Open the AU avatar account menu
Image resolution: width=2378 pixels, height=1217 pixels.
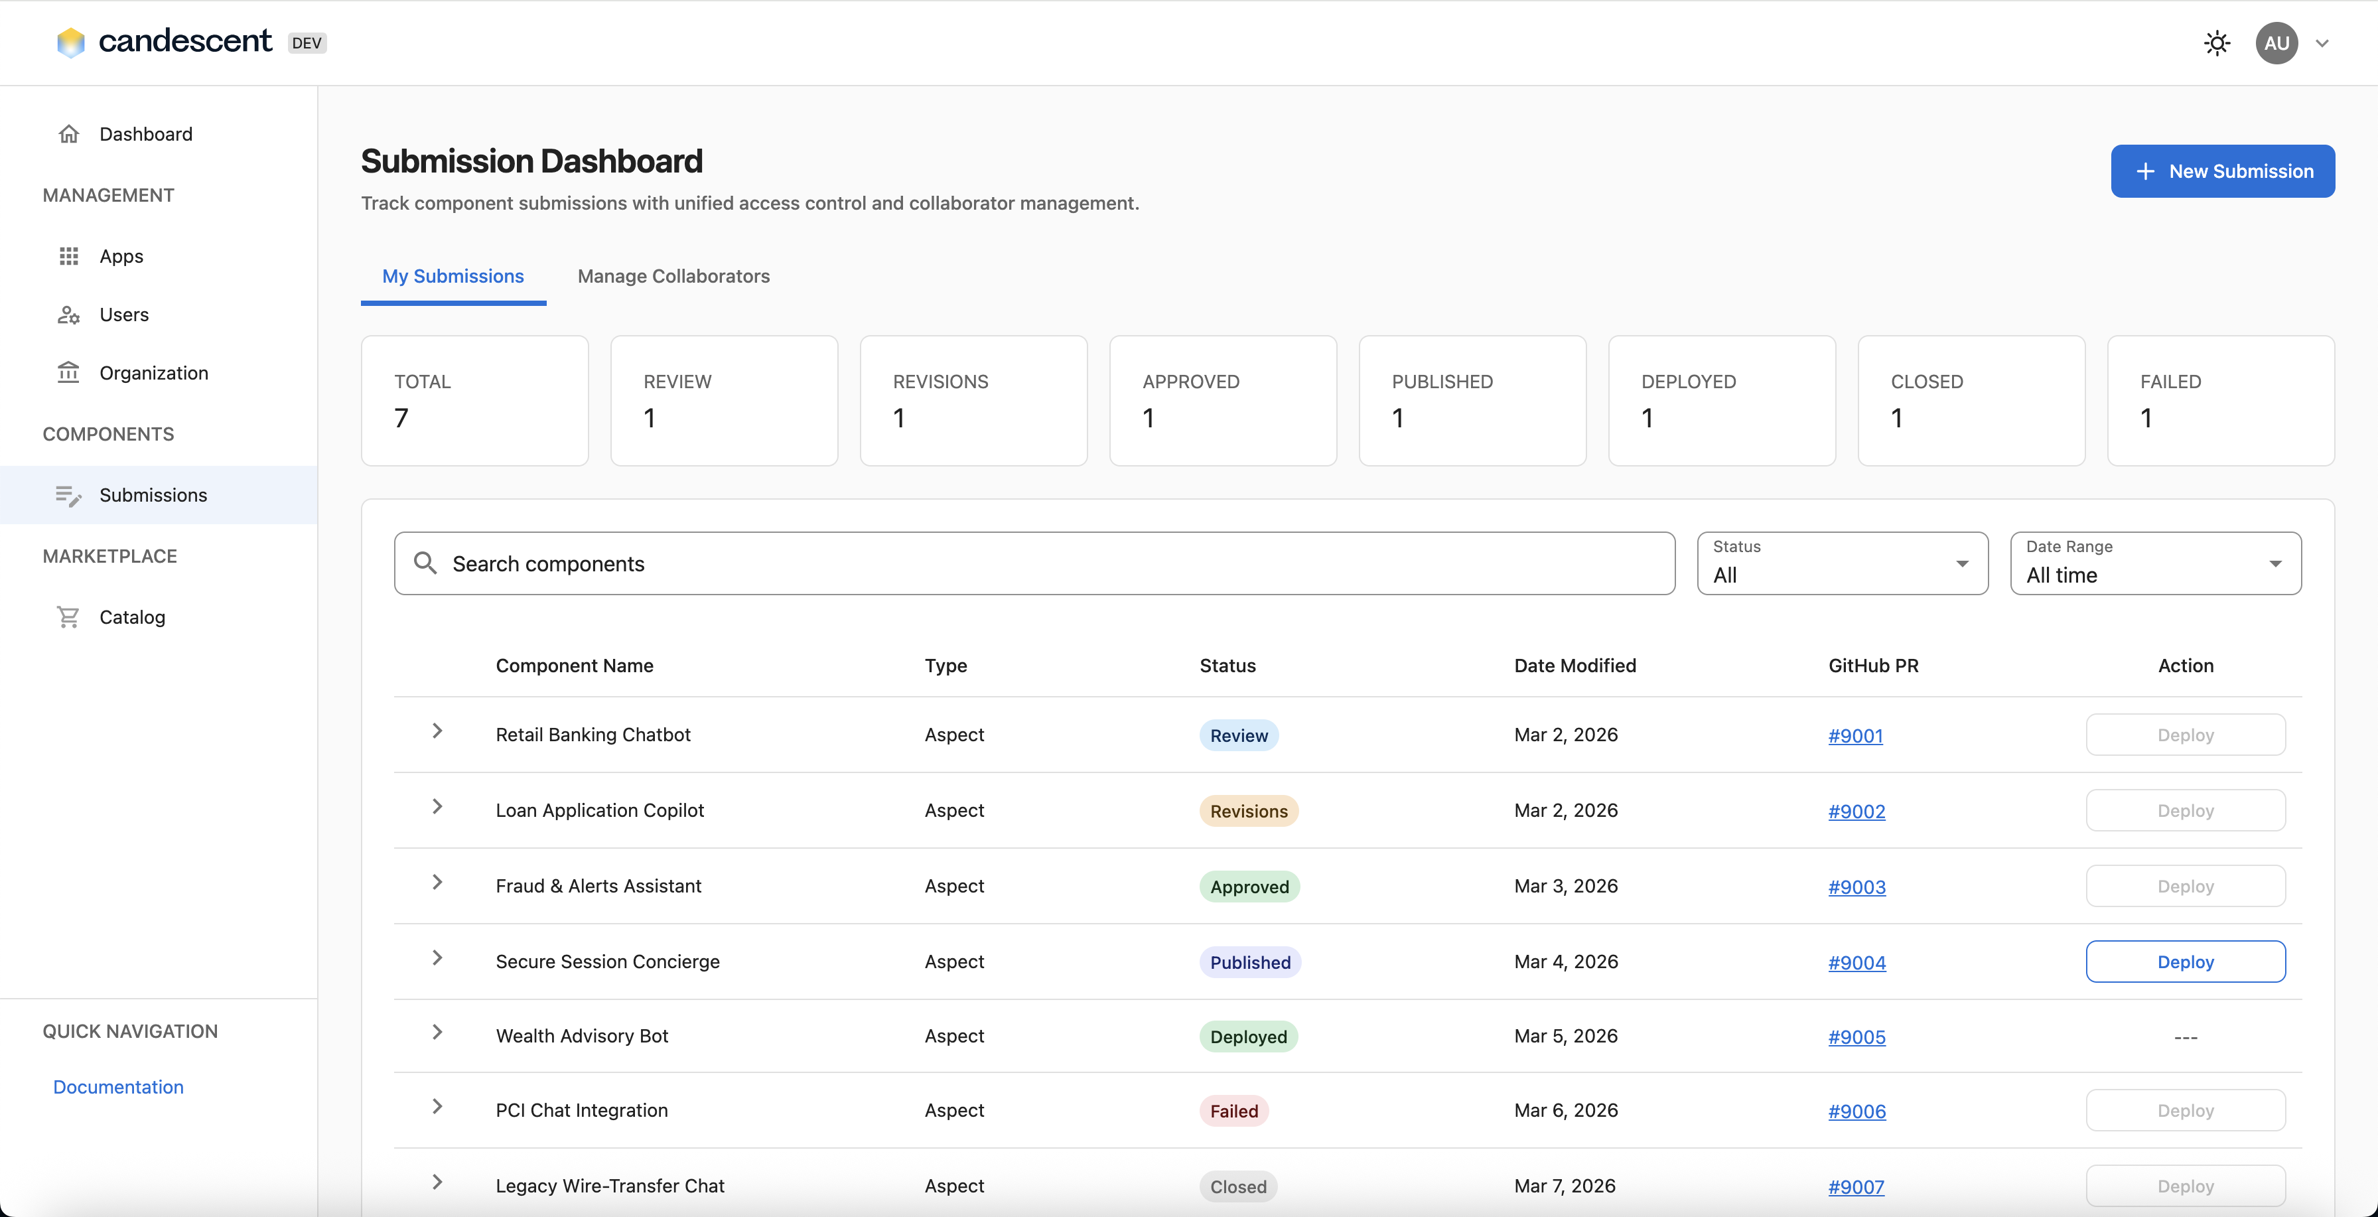pos(2276,42)
